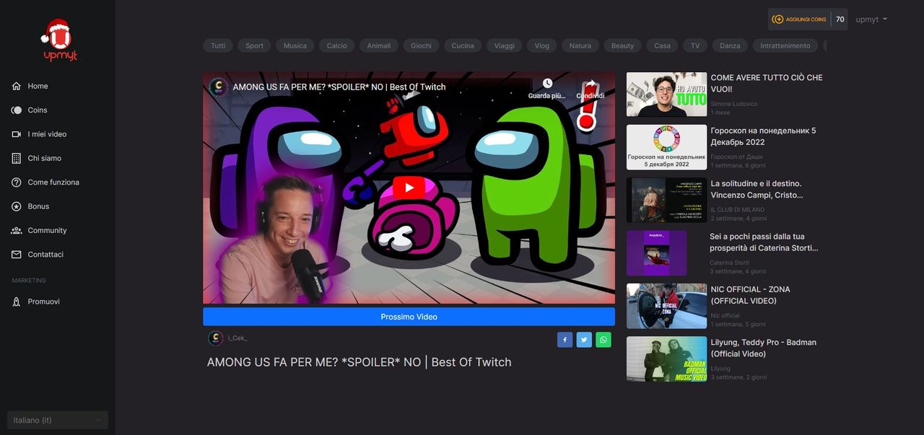Share the video on Twitter

click(x=584, y=339)
